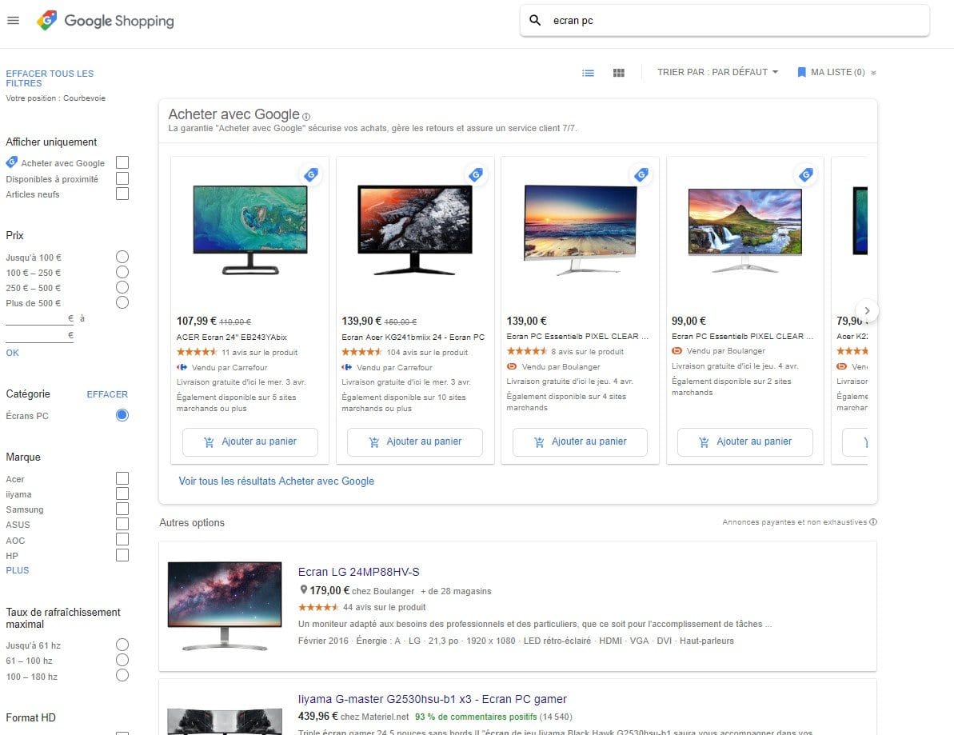This screenshot has height=735, width=954.
Task: Expand more brands with PLUS
Action: (18, 570)
